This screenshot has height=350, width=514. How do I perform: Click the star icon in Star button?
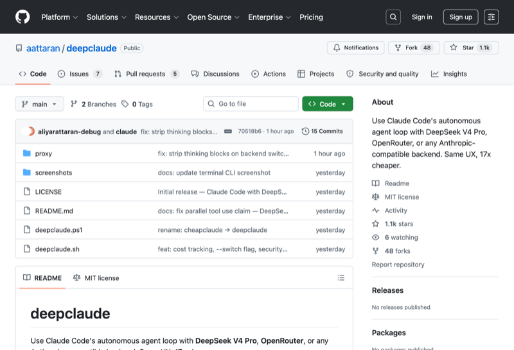coord(454,48)
